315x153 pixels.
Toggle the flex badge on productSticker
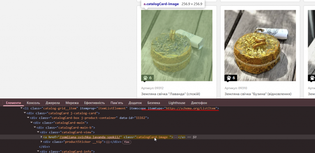[x=127, y=142]
